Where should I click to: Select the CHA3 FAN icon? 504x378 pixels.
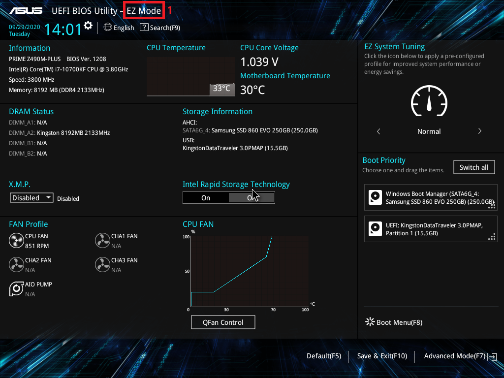pos(102,264)
